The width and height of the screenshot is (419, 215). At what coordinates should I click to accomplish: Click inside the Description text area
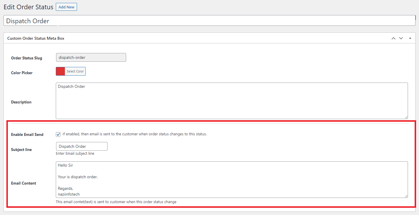[x=231, y=101]
